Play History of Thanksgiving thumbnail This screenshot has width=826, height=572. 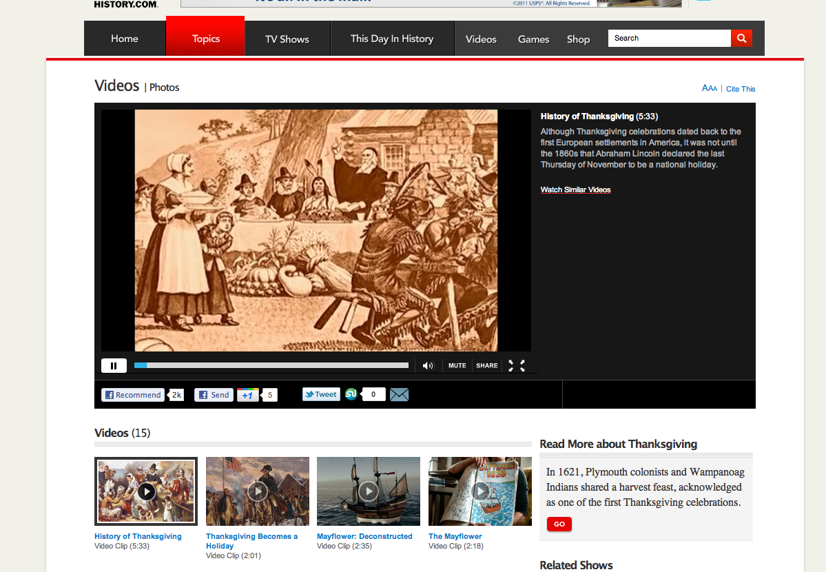tap(146, 491)
